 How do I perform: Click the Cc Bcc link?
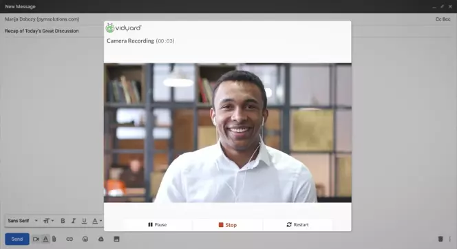click(x=443, y=19)
